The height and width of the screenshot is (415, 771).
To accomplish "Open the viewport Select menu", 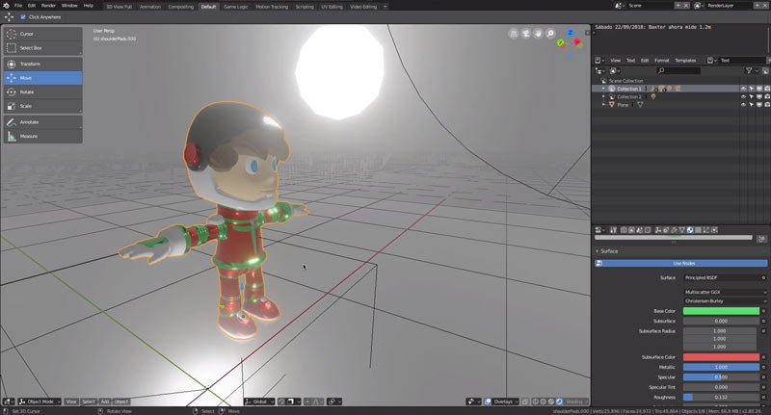I will (89, 402).
